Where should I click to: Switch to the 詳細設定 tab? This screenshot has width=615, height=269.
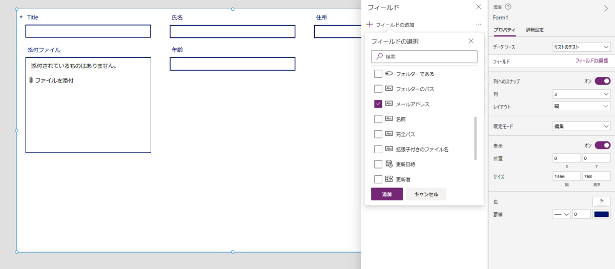[535, 30]
